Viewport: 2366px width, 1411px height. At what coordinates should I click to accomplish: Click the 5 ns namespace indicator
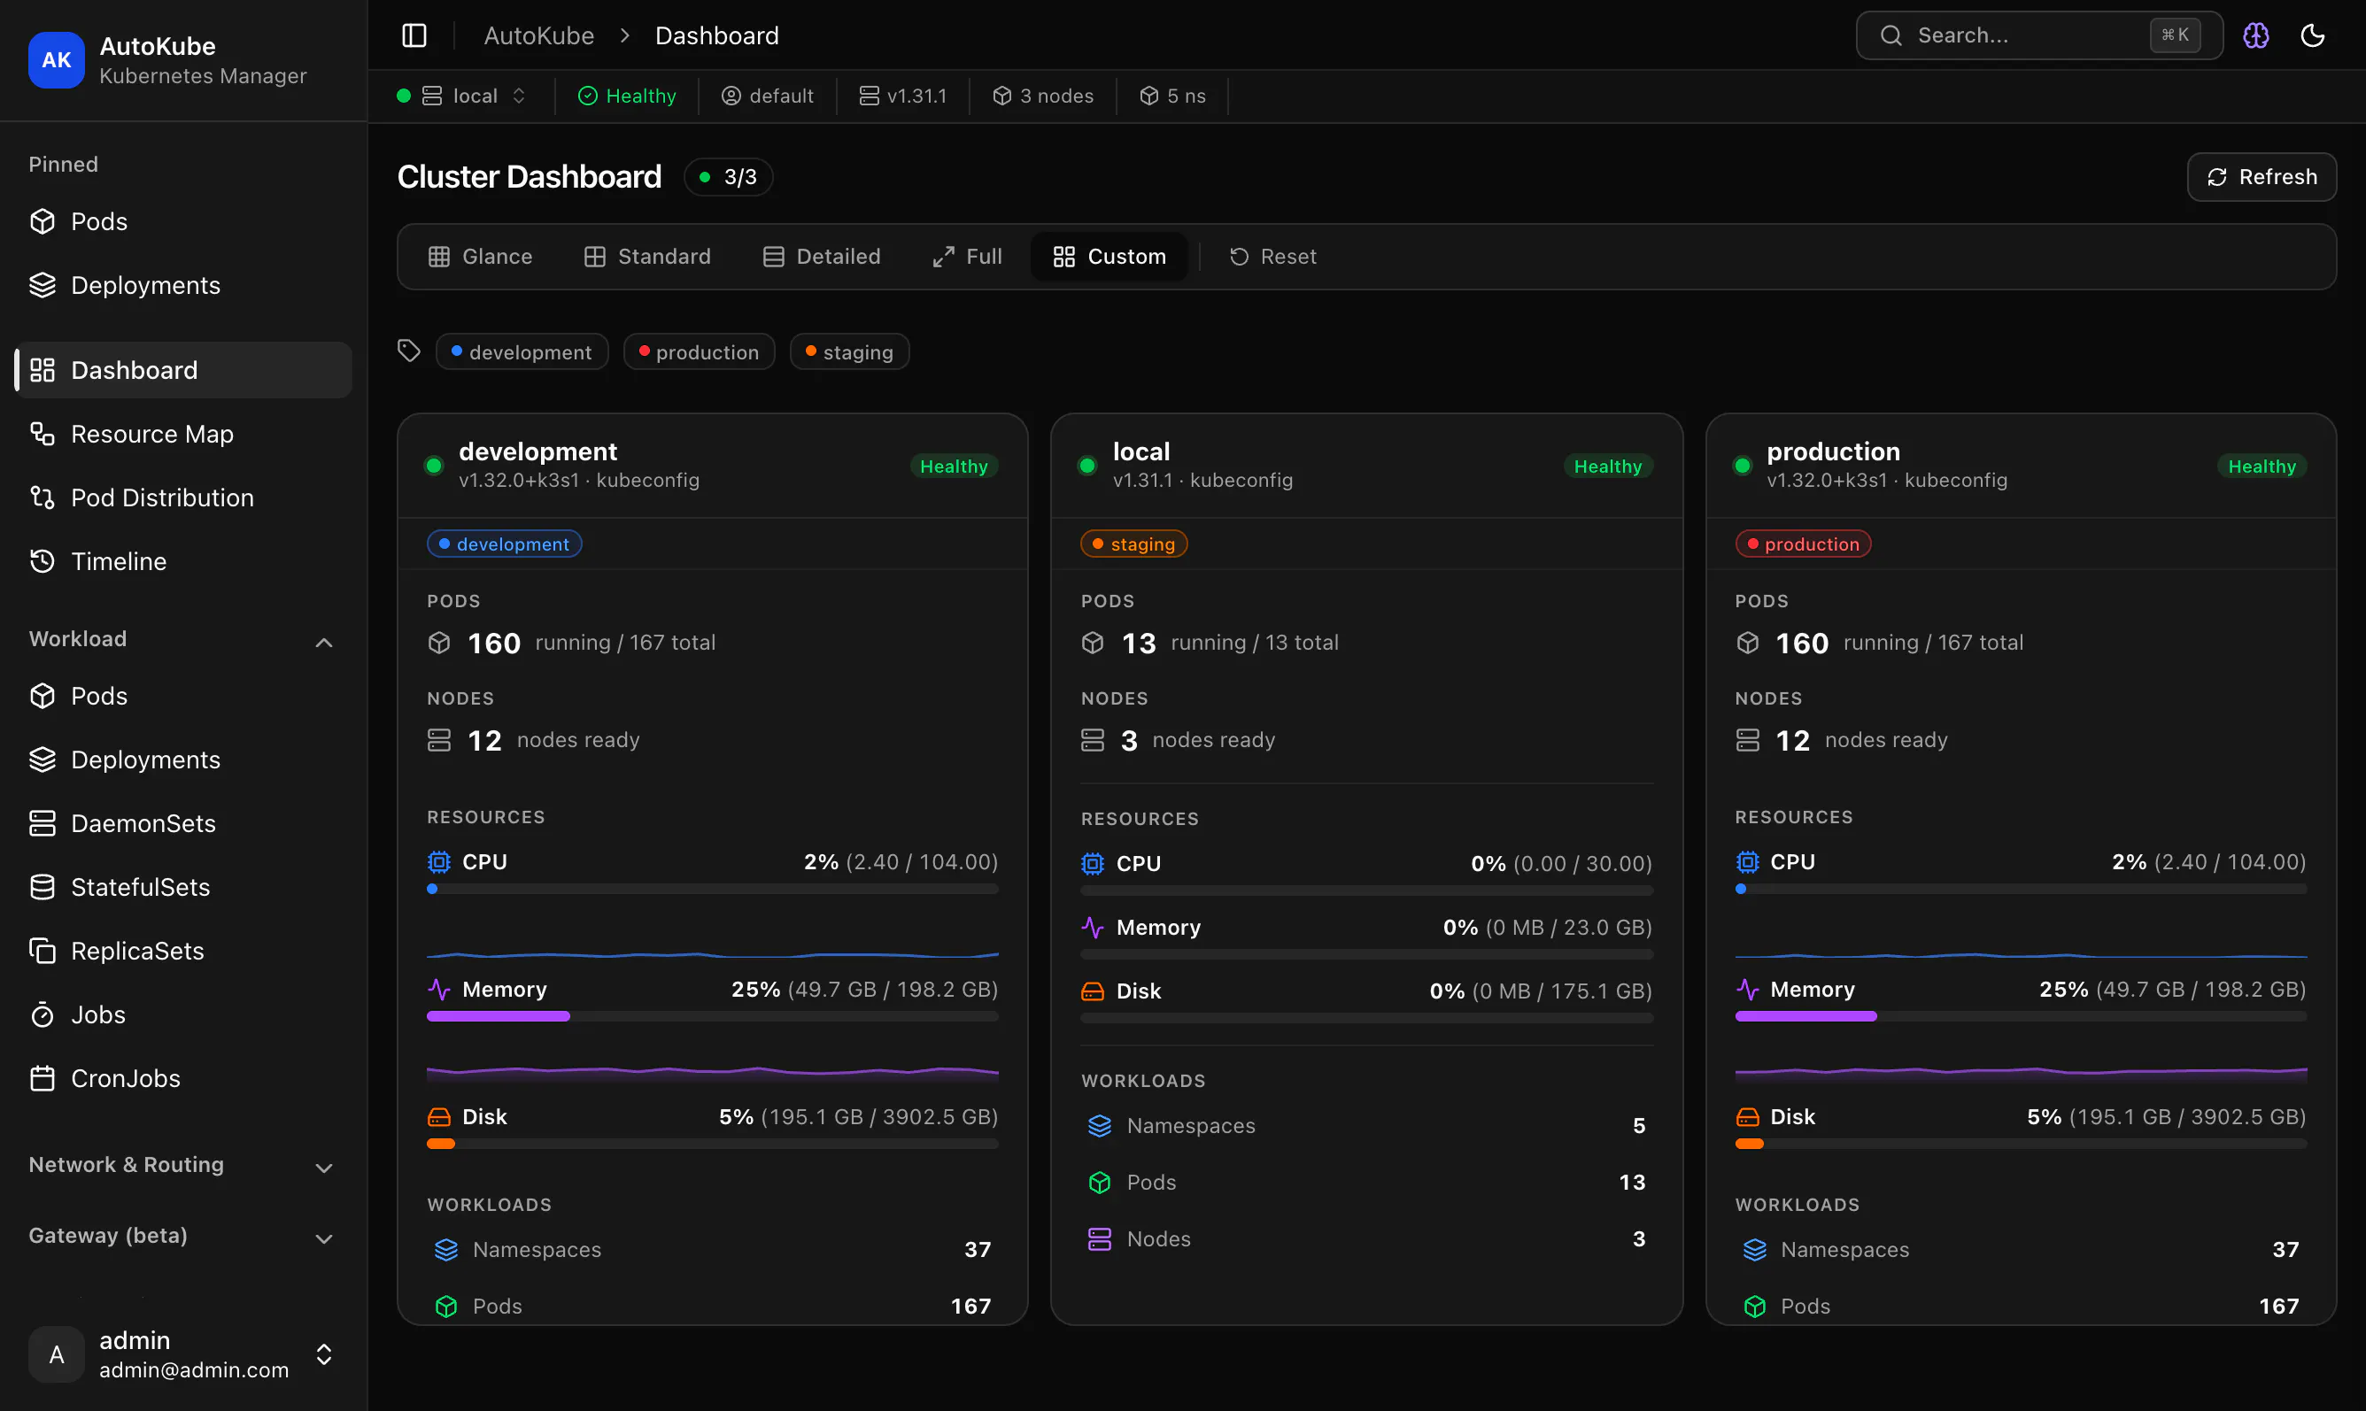pos(1172,96)
